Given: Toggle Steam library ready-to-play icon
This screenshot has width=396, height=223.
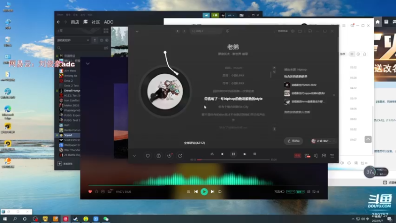Looking at the screenshot, I should pos(107,40).
